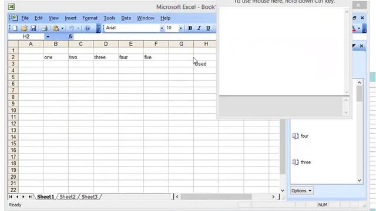Click clipboard item icon beside 'three'

[295, 162]
